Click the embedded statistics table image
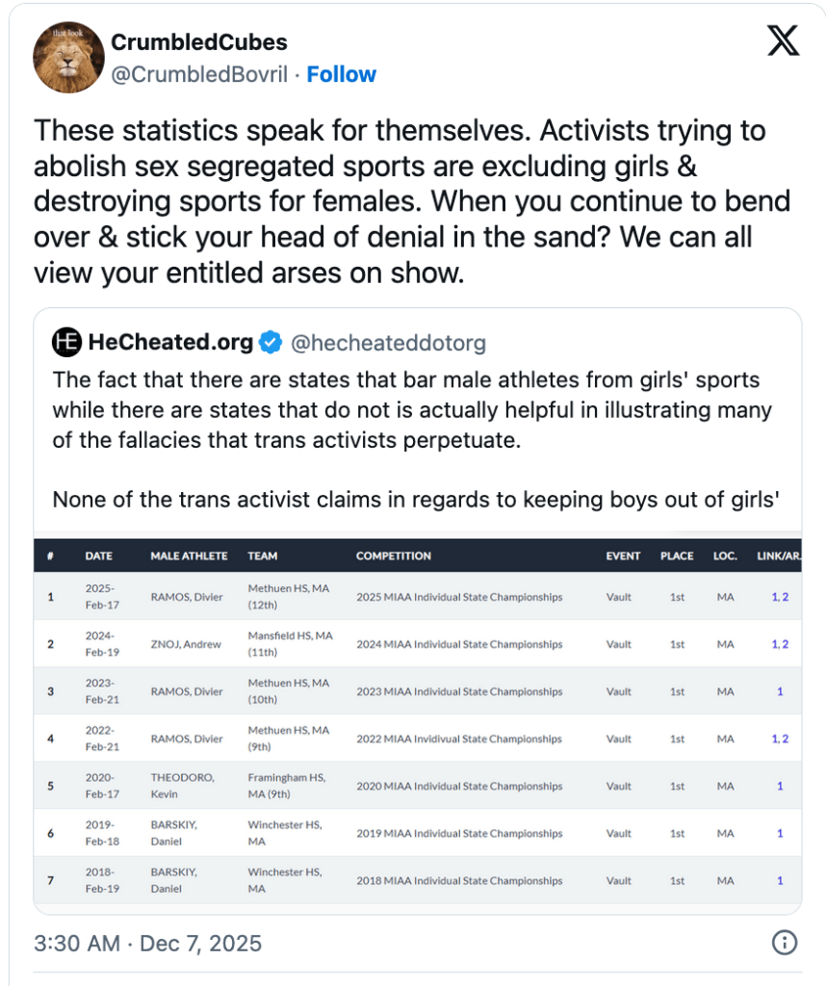 click(x=418, y=722)
